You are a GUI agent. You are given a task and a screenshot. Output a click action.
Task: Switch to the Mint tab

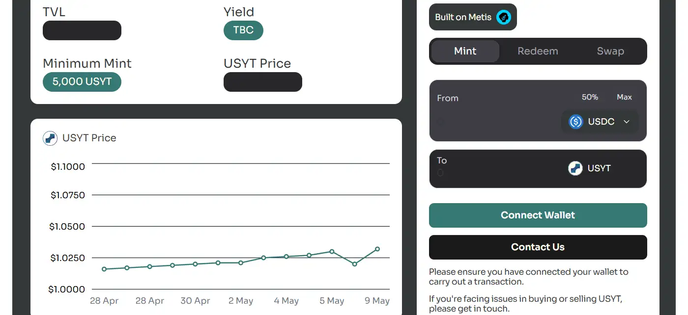[x=465, y=51]
